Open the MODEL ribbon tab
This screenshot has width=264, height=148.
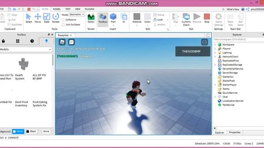[x=57, y=9]
